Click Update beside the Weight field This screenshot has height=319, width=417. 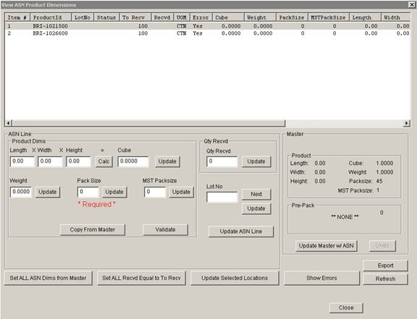tap(47, 192)
